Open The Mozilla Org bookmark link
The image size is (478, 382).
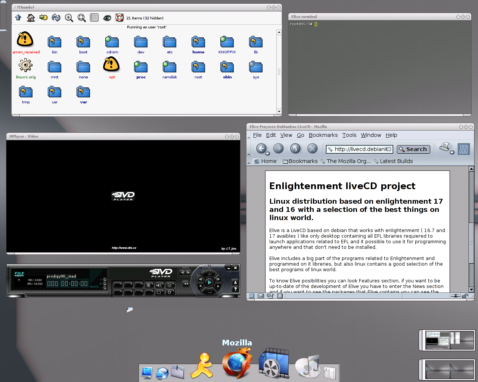point(346,161)
